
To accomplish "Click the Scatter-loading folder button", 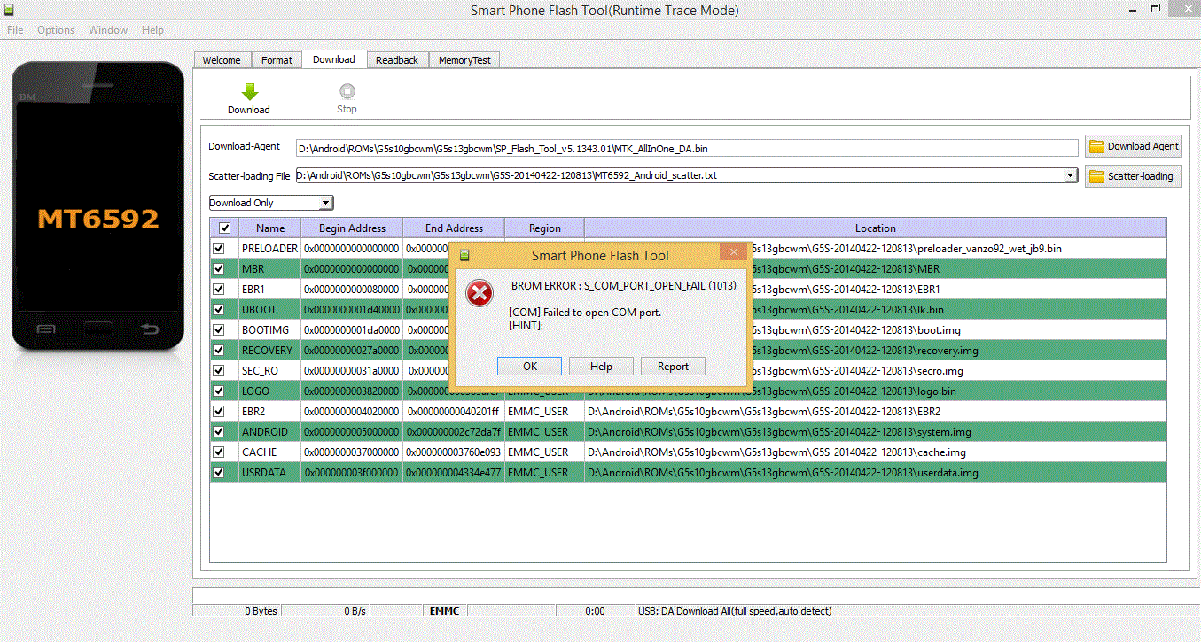I will tap(1134, 176).
